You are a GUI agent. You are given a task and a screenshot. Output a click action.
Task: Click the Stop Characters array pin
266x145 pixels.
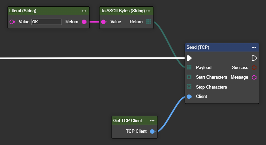pyautogui.click(x=189, y=87)
